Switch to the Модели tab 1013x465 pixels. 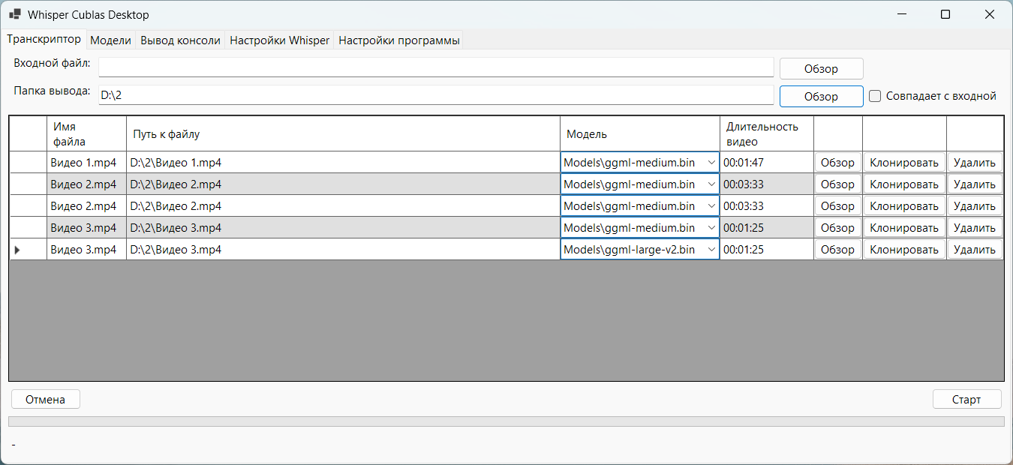110,40
